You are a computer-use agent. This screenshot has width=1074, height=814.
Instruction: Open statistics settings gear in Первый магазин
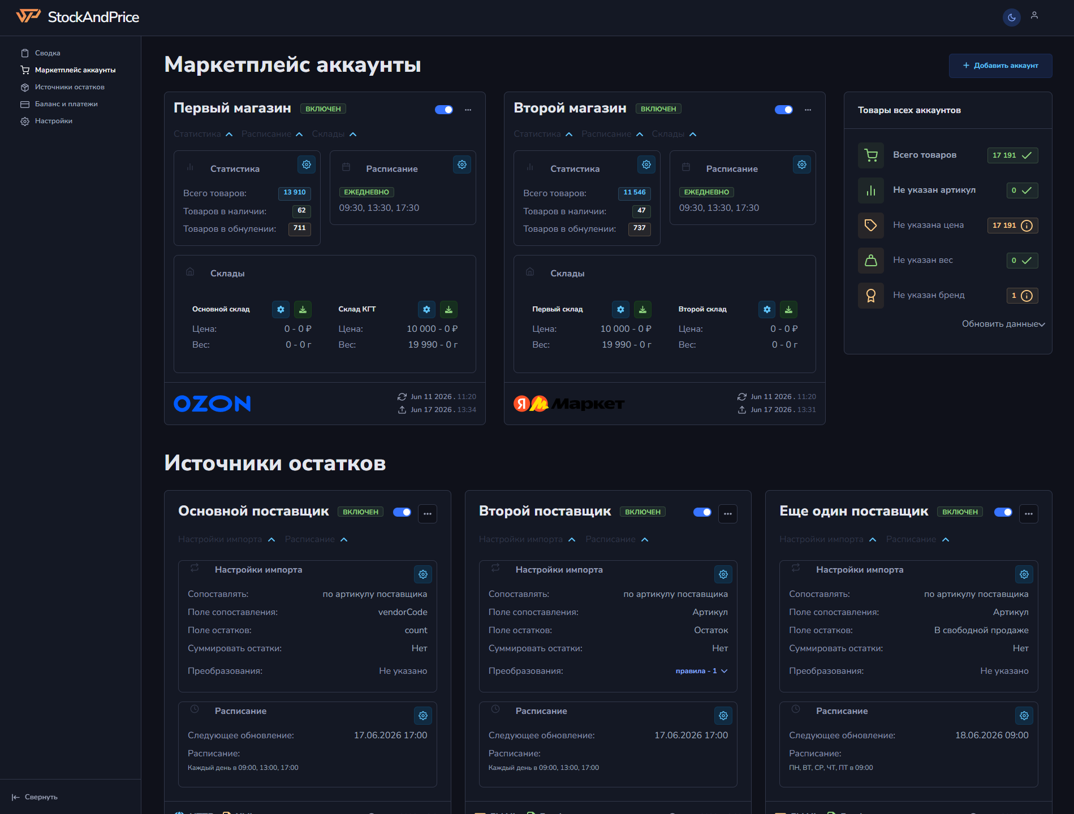tap(307, 164)
